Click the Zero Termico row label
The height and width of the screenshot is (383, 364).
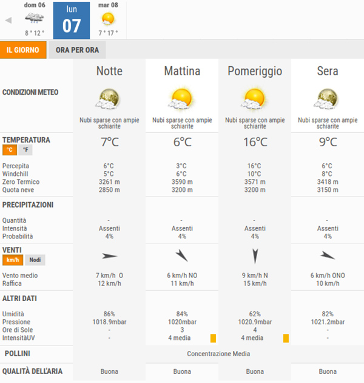point(21,182)
